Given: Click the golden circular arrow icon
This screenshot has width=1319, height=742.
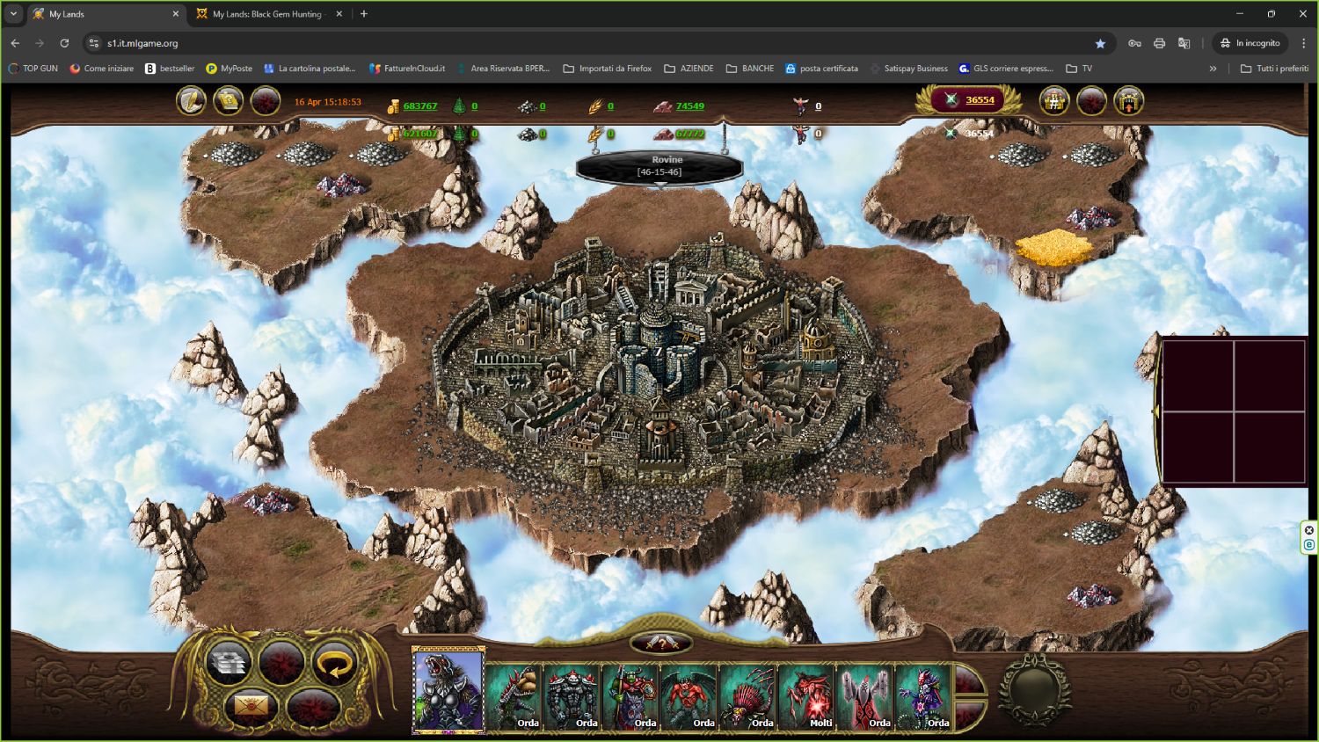Looking at the screenshot, I should pyautogui.click(x=334, y=664).
